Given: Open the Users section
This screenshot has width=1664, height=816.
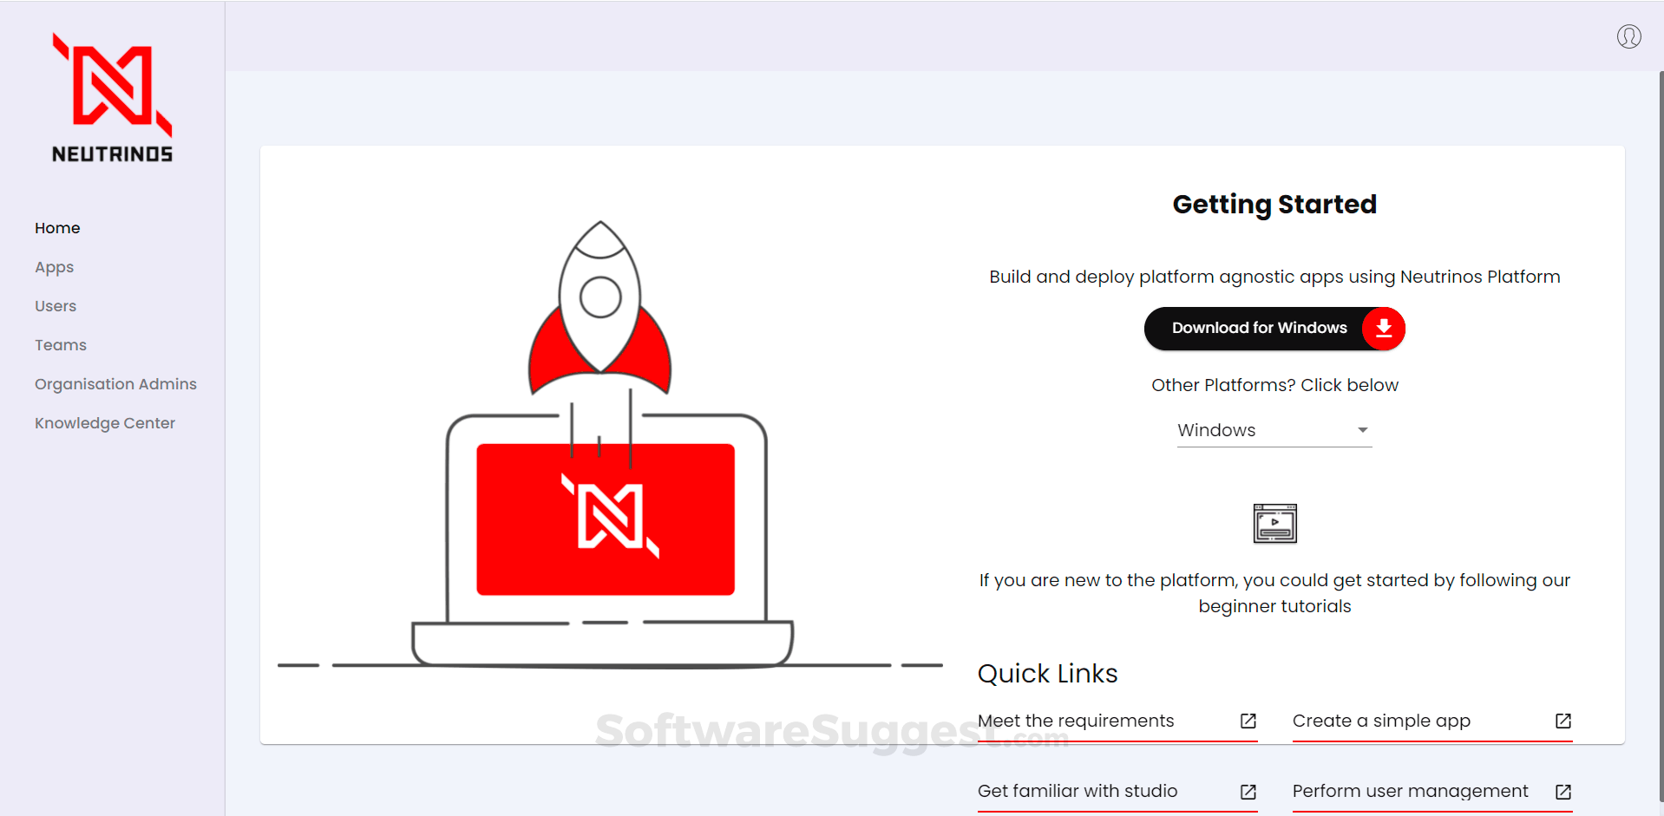Looking at the screenshot, I should click(56, 306).
